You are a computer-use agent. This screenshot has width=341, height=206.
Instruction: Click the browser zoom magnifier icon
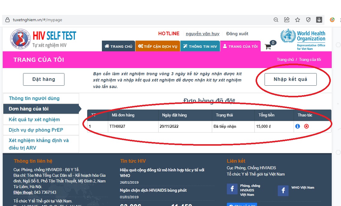point(276,20)
